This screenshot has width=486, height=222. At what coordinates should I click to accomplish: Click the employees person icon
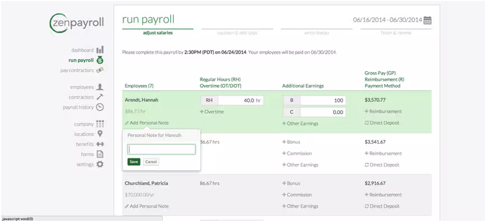tap(100, 87)
